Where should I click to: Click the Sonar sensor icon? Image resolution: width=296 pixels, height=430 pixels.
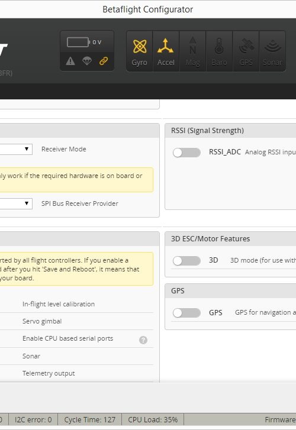272,46
